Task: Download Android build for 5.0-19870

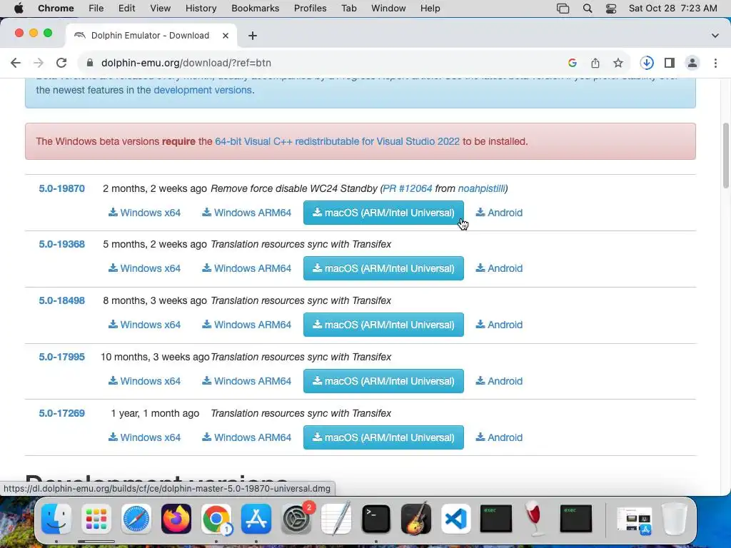Action: point(499,213)
